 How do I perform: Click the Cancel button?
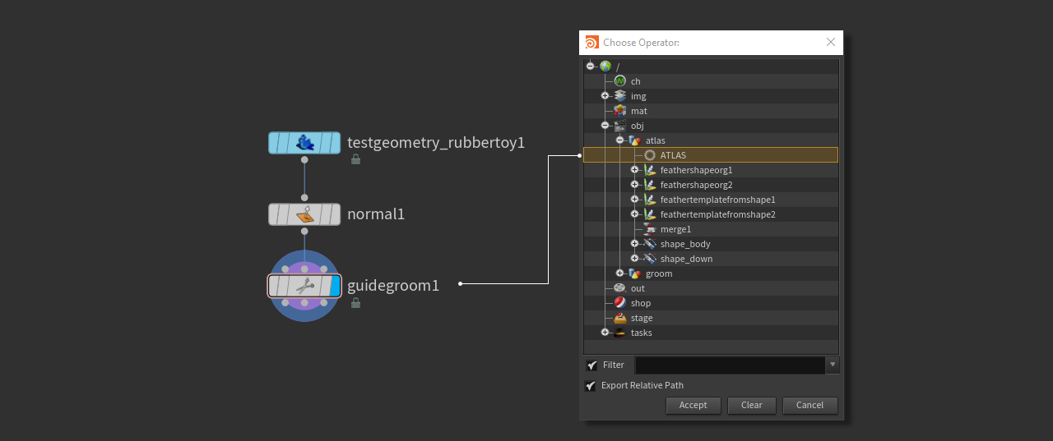(x=810, y=406)
